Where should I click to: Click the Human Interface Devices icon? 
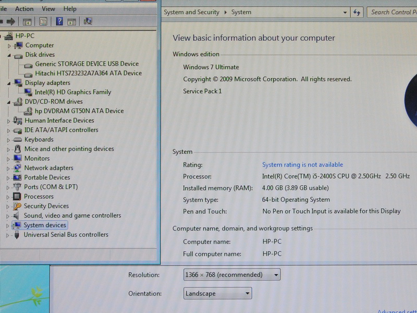[x=18, y=121]
